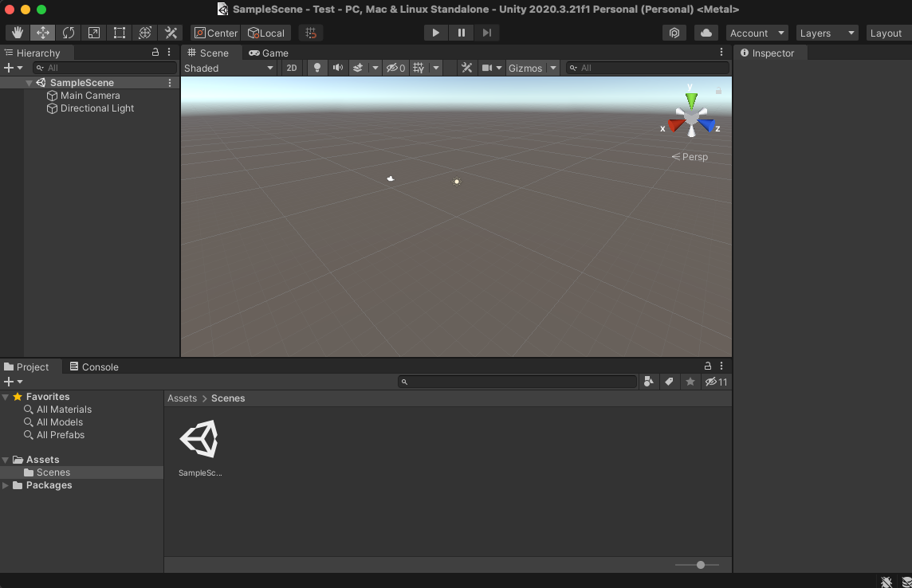Toggle scene lighting bulb
Screen dimensions: 912x588
tap(317, 68)
